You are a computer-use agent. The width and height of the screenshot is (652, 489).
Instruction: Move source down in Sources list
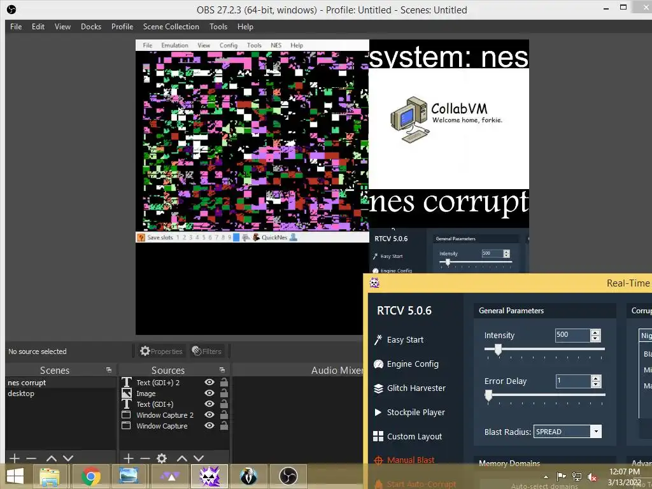[x=199, y=458]
